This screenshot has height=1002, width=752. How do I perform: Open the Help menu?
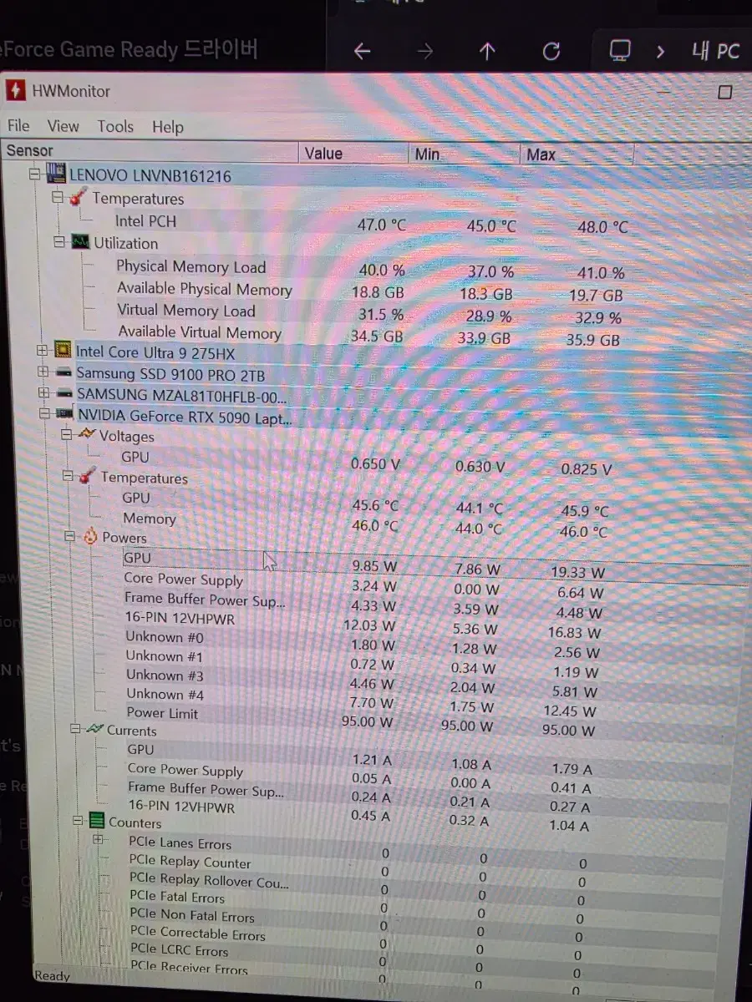[167, 127]
